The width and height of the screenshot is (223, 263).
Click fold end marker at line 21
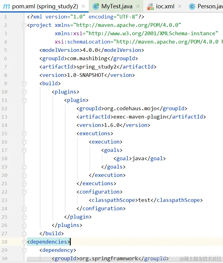[x=24, y=184]
